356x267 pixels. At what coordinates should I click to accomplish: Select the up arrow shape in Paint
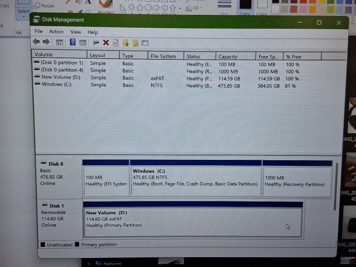173,8
